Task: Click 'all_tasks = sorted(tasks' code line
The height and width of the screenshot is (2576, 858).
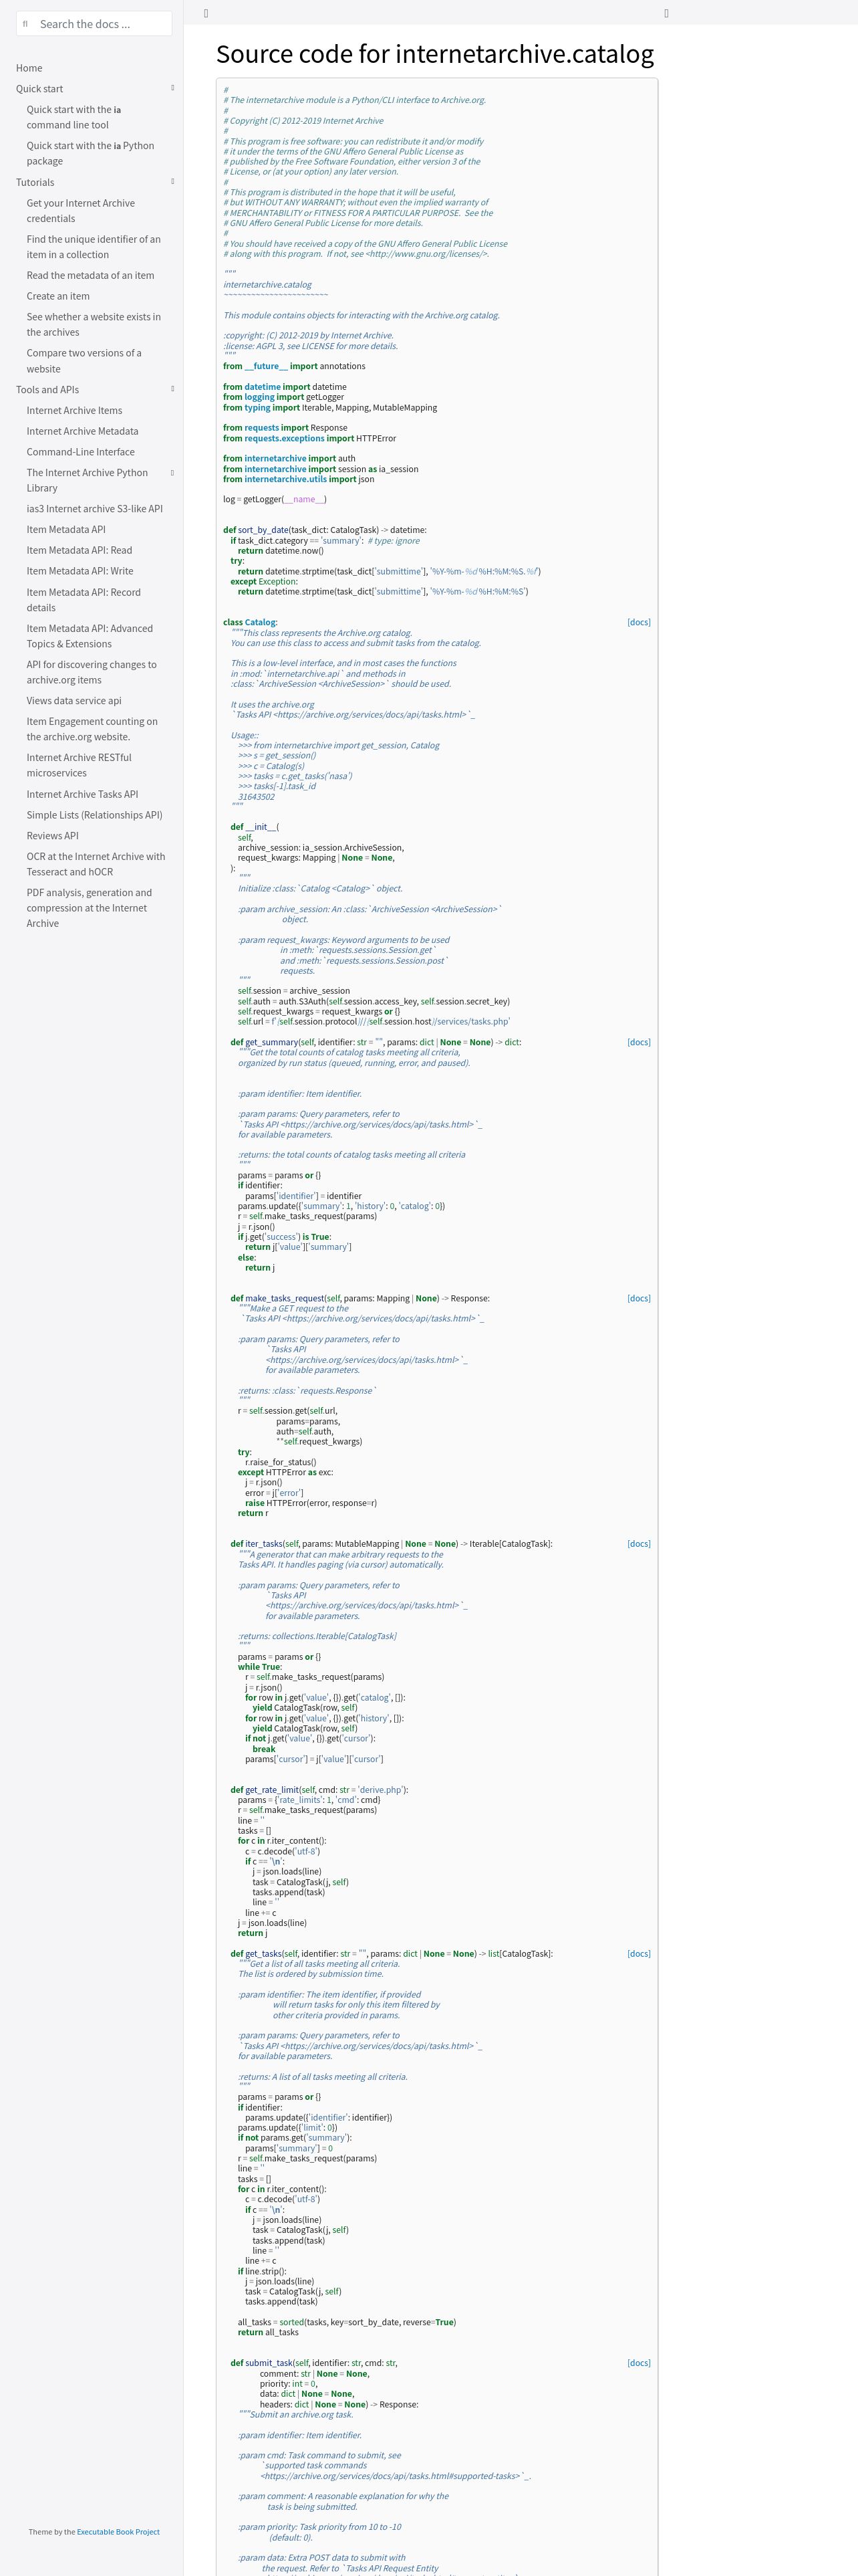Action: tap(347, 2322)
